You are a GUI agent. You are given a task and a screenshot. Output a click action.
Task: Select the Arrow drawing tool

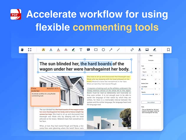pos(111,50)
